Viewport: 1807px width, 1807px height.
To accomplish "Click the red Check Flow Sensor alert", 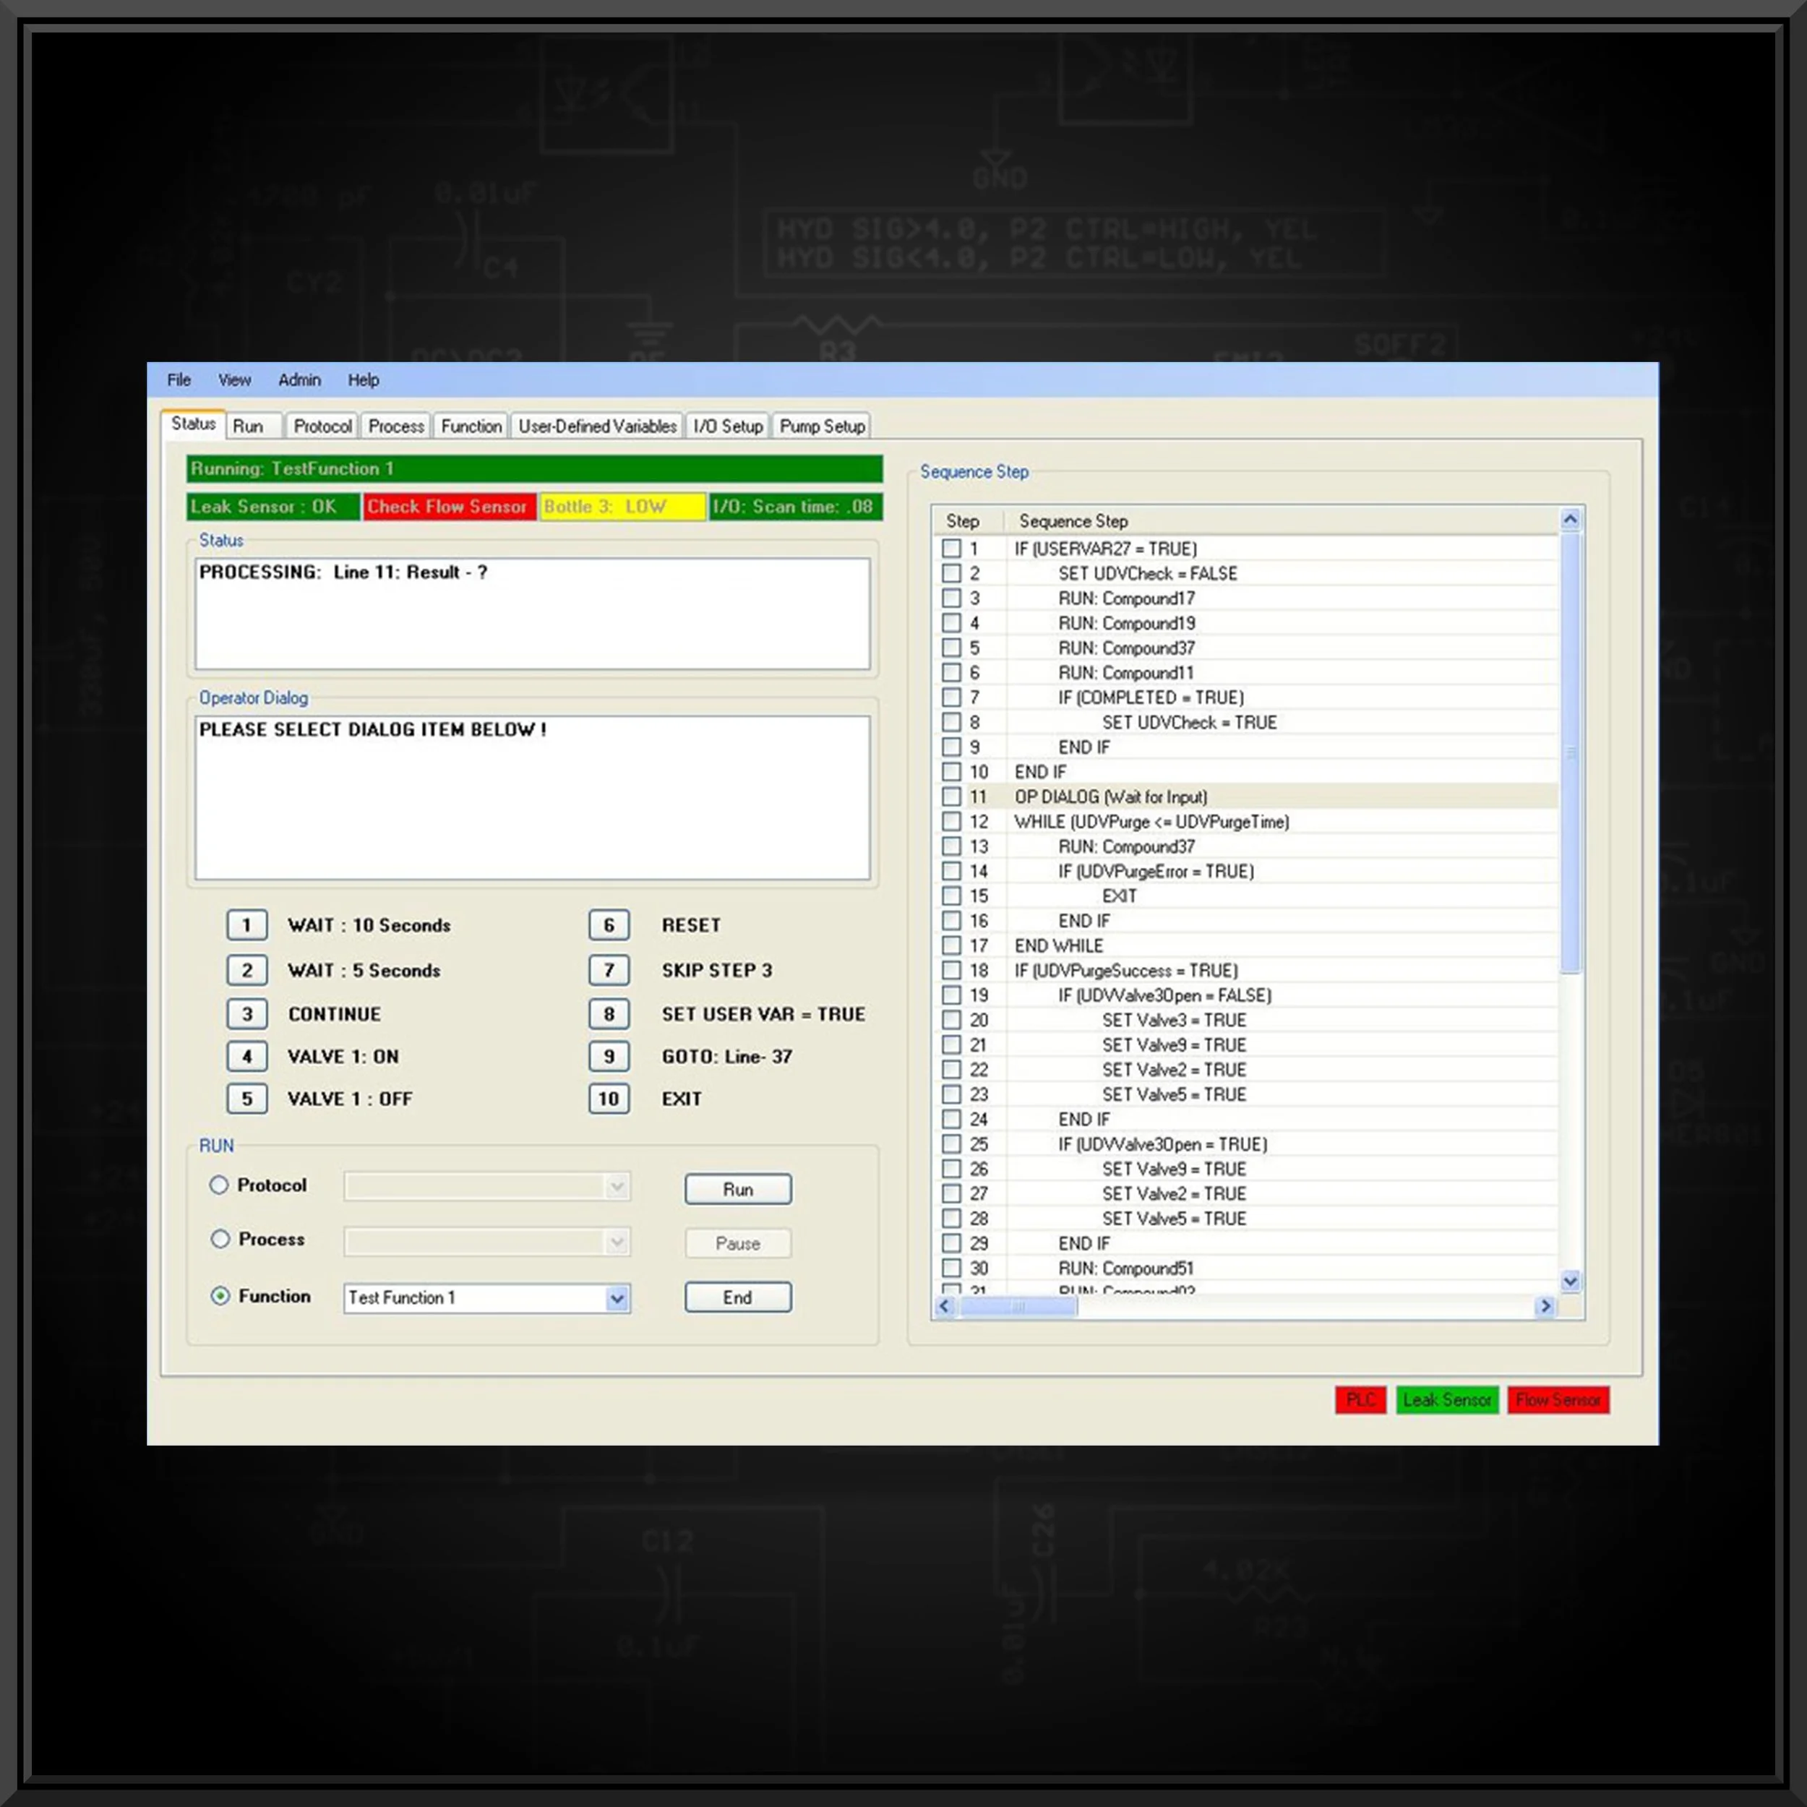I will pyautogui.click(x=448, y=506).
